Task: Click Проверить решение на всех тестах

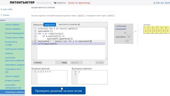Action: point(58,91)
